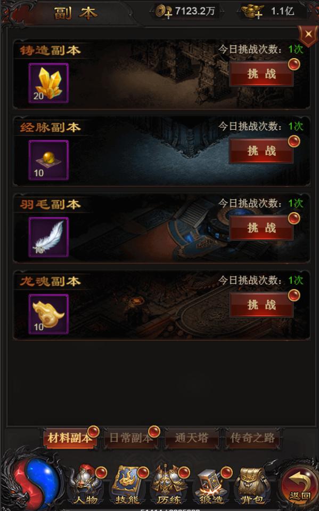Click 挑战 for 铸造副本

tap(261, 74)
